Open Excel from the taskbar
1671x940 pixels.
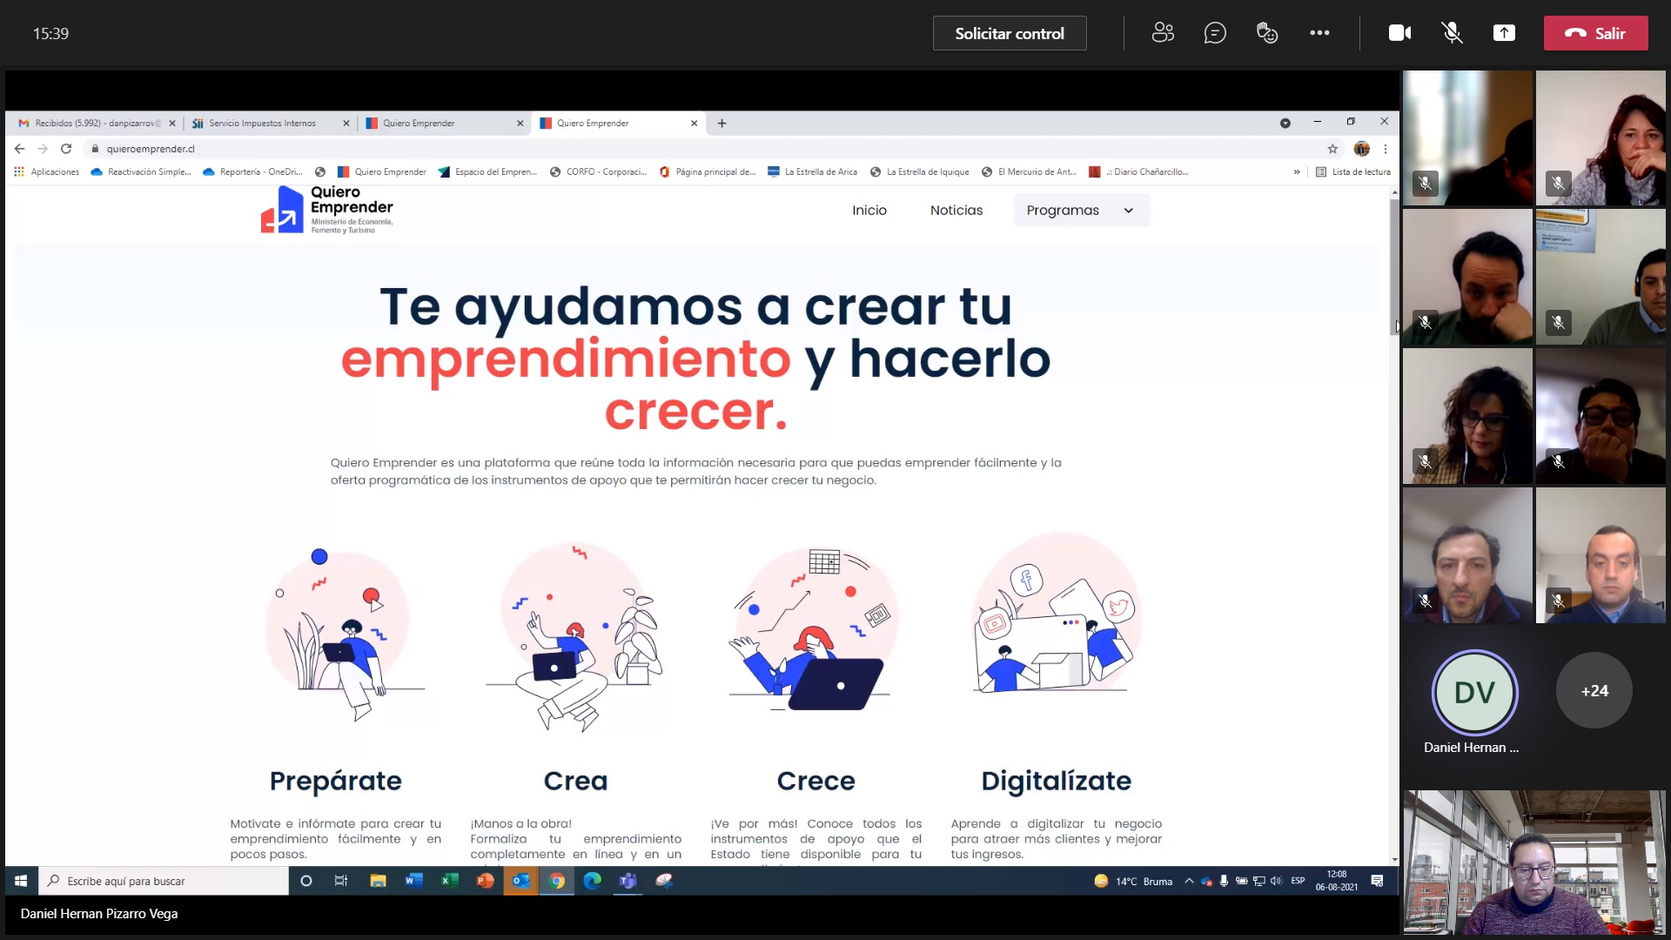(x=449, y=881)
